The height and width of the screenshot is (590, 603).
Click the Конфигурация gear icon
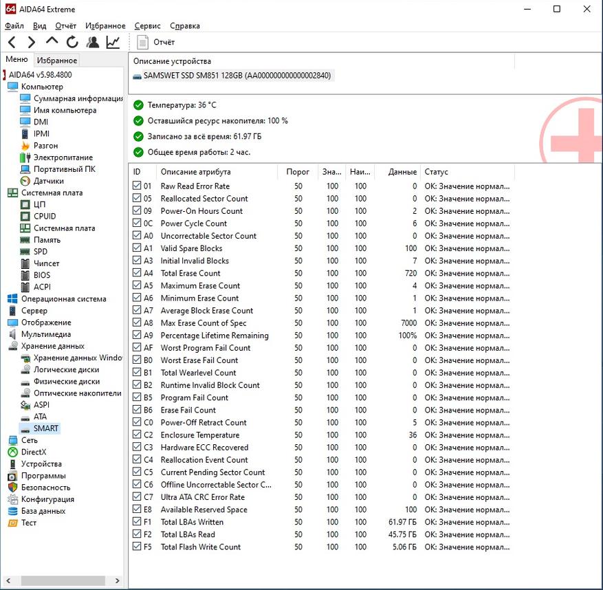click(12, 499)
